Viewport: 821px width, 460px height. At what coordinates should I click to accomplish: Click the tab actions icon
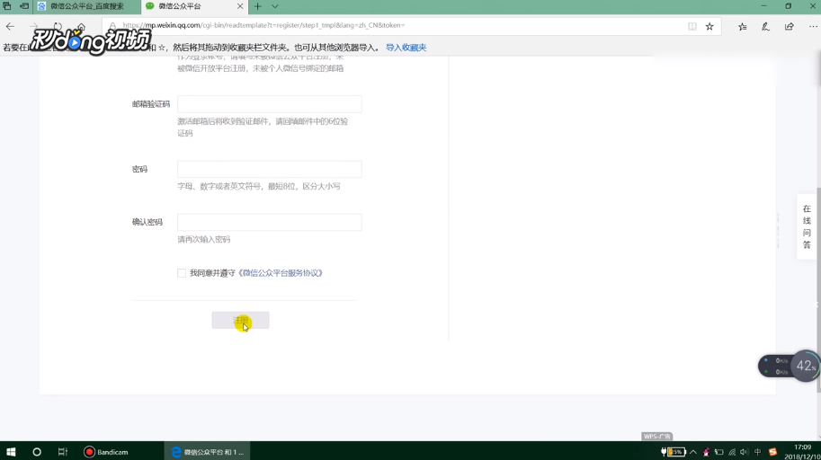tap(7, 6)
